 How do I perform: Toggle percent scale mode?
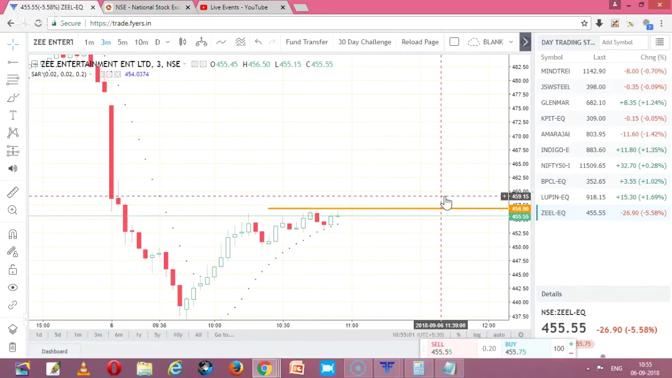click(x=458, y=335)
